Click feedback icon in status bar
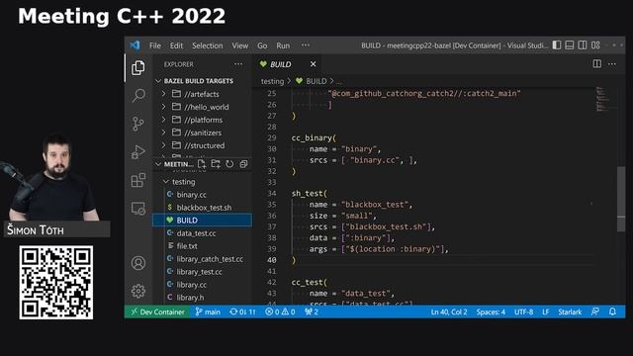The height and width of the screenshot is (356, 633). coord(595,311)
